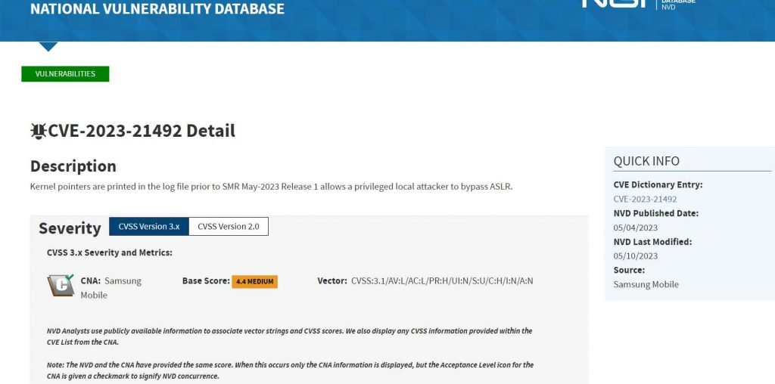Click the kernel pointers description sentence
Screen dimensions: 775x384
click(272, 187)
